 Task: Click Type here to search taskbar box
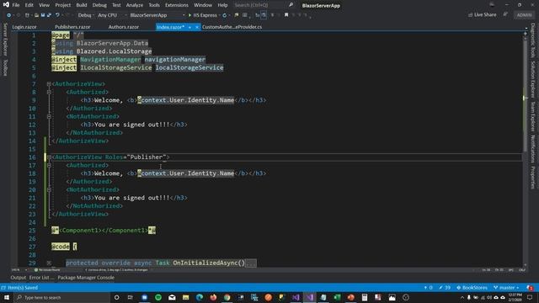pos(62,297)
